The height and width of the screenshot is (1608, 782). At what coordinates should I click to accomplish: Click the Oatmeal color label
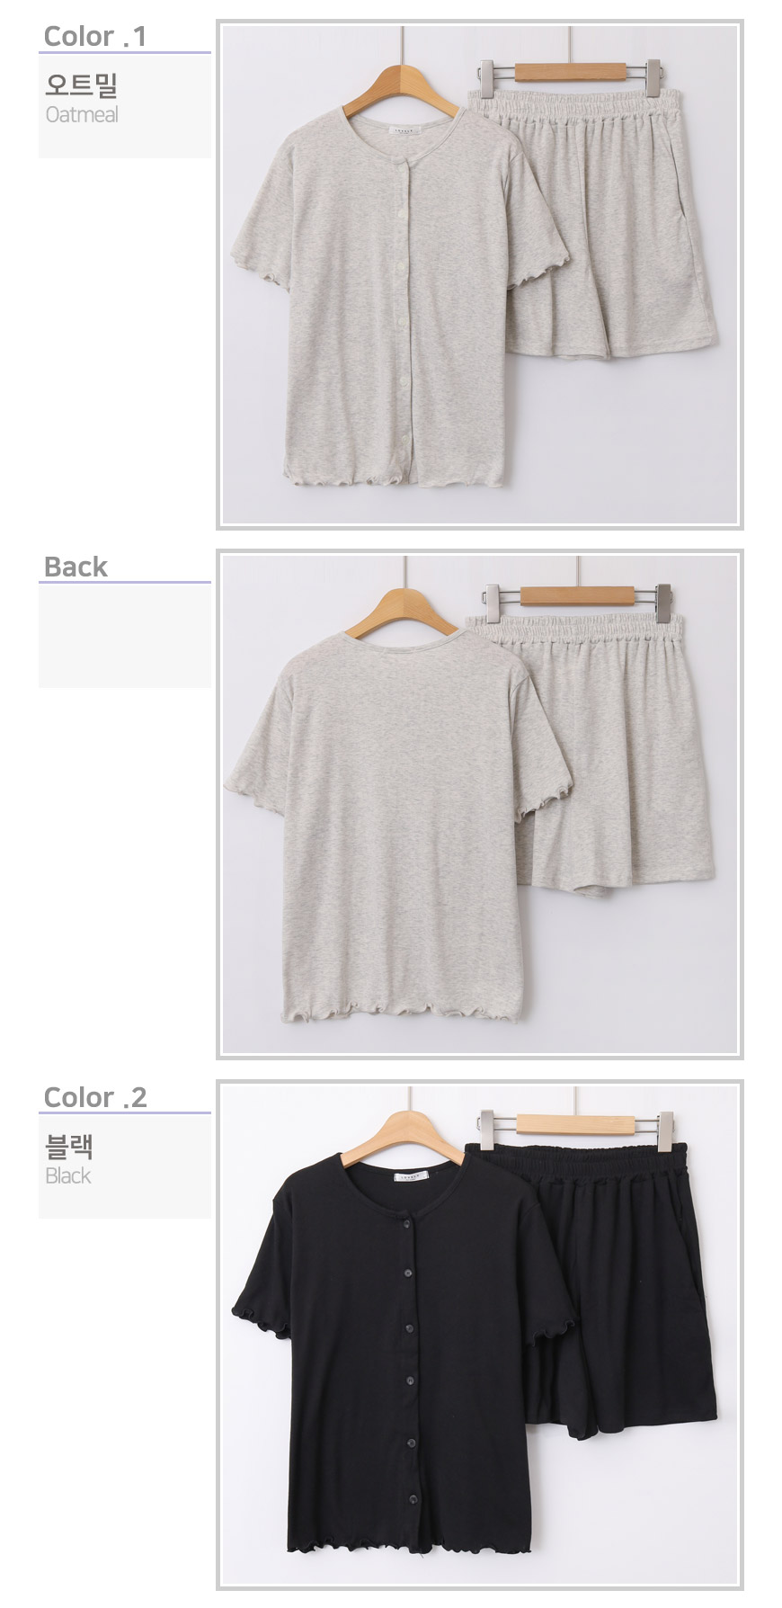tap(82, 115)
